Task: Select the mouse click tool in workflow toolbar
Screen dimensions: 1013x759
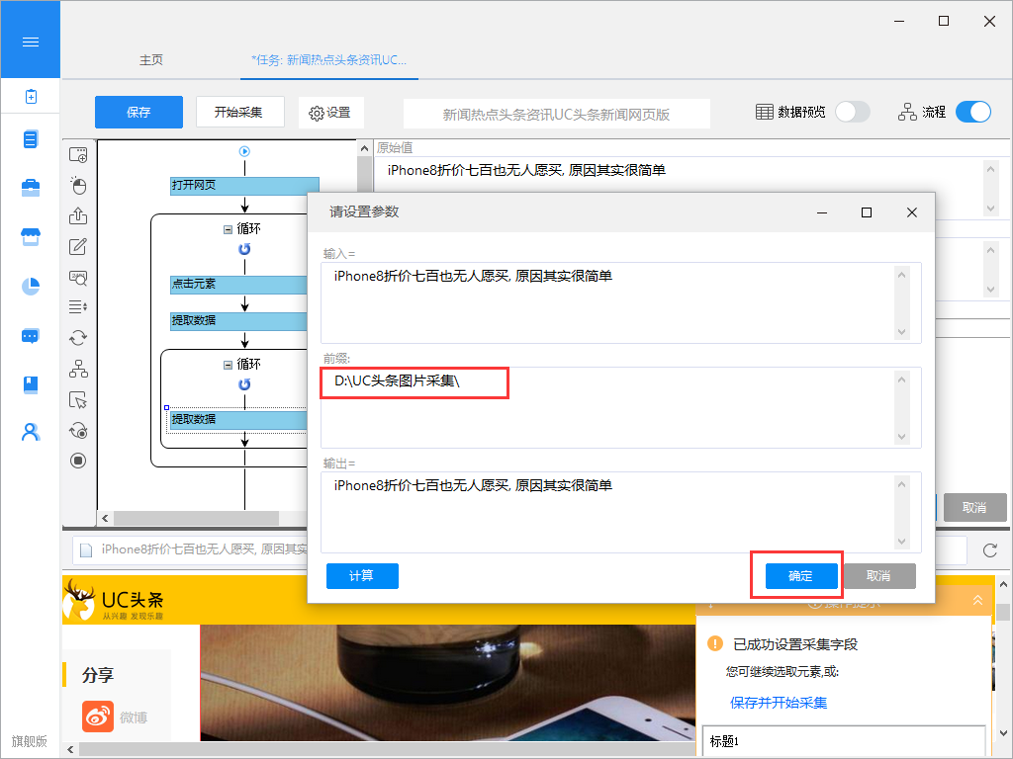Action: point(78,186)
